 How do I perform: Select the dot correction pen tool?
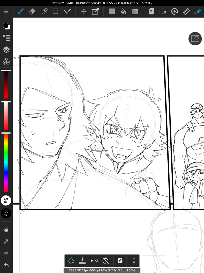click(67, 11)
